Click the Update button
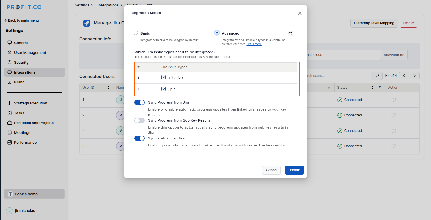431x220 pixels. [x=294, y=170]
